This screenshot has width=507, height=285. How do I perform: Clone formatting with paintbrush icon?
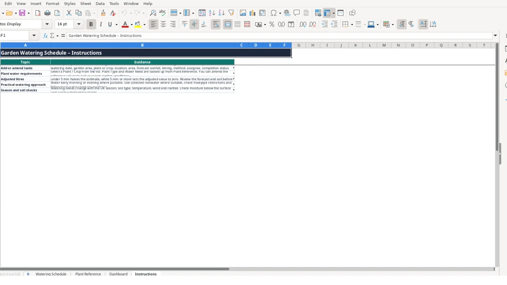(x=103, y=13)
